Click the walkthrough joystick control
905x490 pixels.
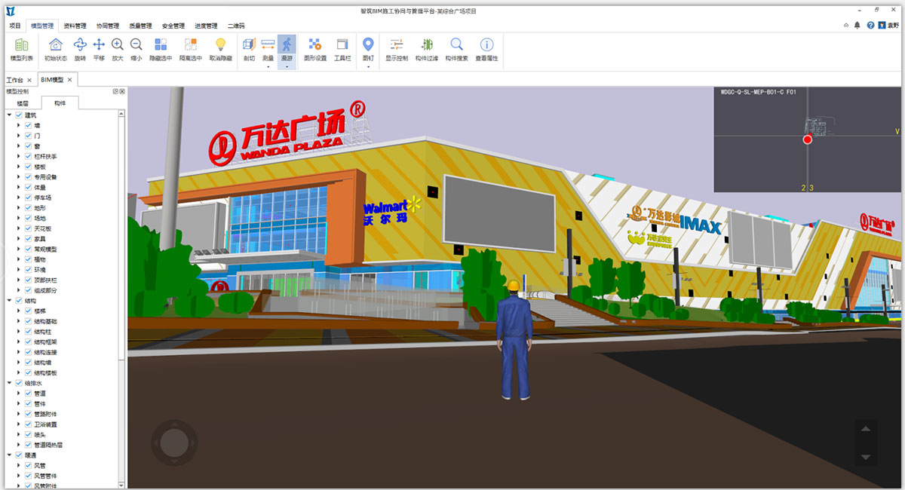(174, 443)
